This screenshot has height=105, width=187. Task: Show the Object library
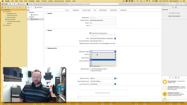[x=176, y=78]
